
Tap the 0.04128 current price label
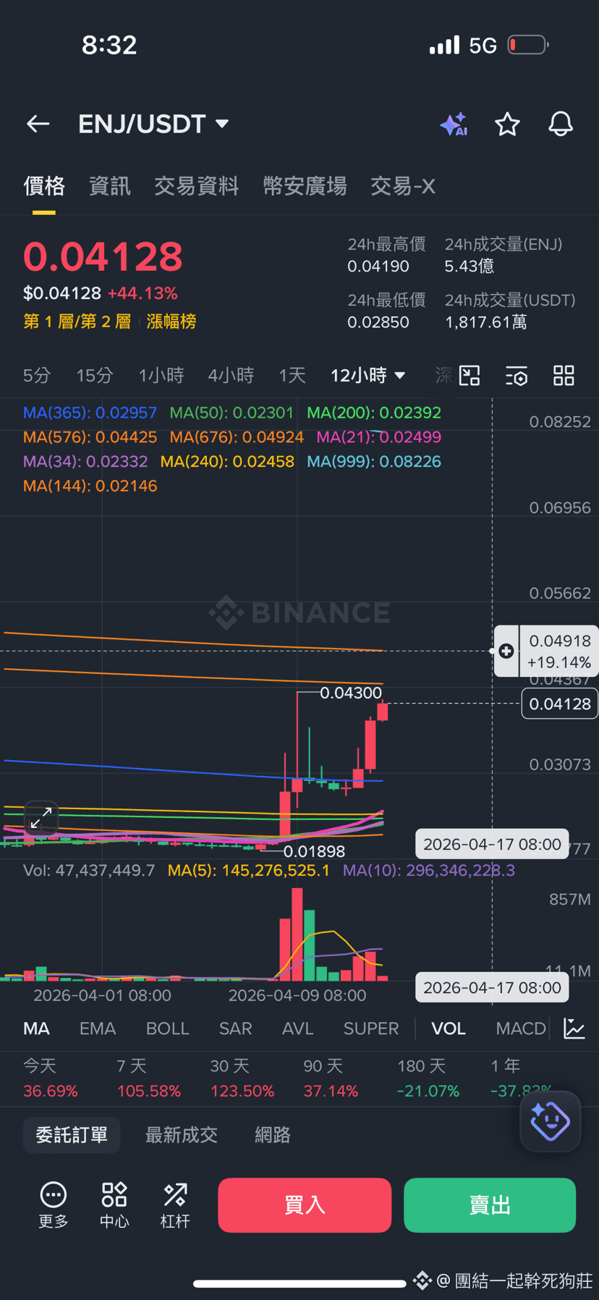pyautogui.click(x=559, y=704)
